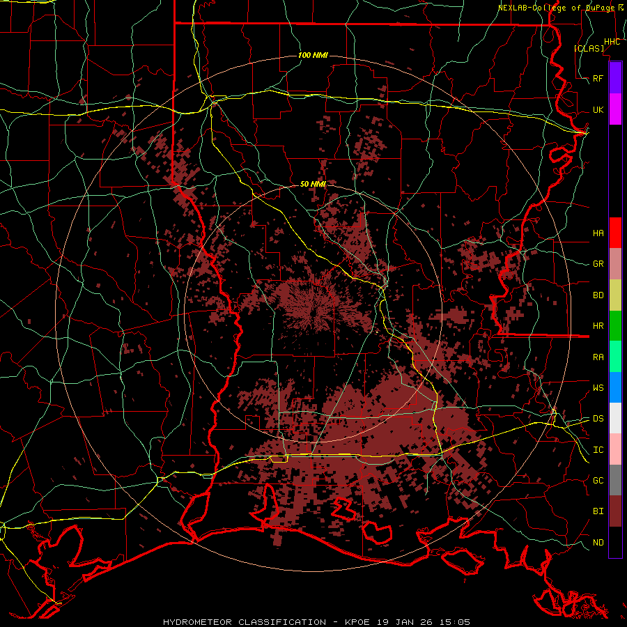
Task: Click the 100 NMI range ring label
Action: pos(313,55)
